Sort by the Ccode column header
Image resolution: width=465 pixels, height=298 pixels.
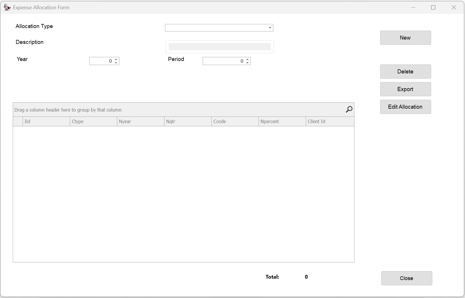235,121
